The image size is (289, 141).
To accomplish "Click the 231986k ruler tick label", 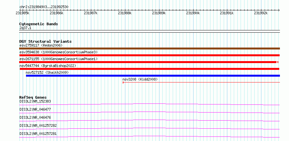I will [x=57, y=13].
